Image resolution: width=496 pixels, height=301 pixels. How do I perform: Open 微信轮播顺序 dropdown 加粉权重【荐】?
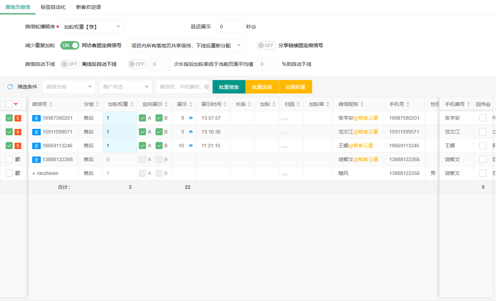(92, 27)
